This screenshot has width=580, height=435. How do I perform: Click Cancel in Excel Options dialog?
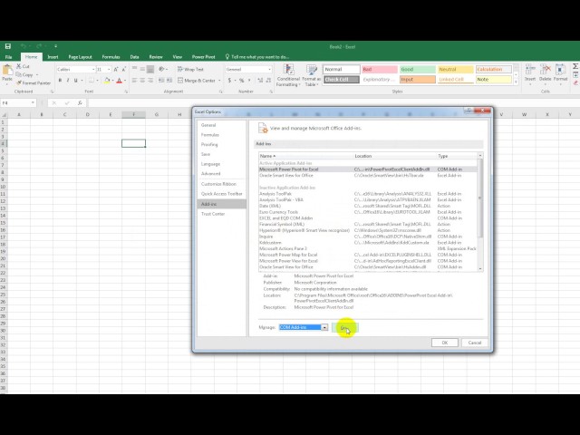pyautogui.click(x=475, y=343)
